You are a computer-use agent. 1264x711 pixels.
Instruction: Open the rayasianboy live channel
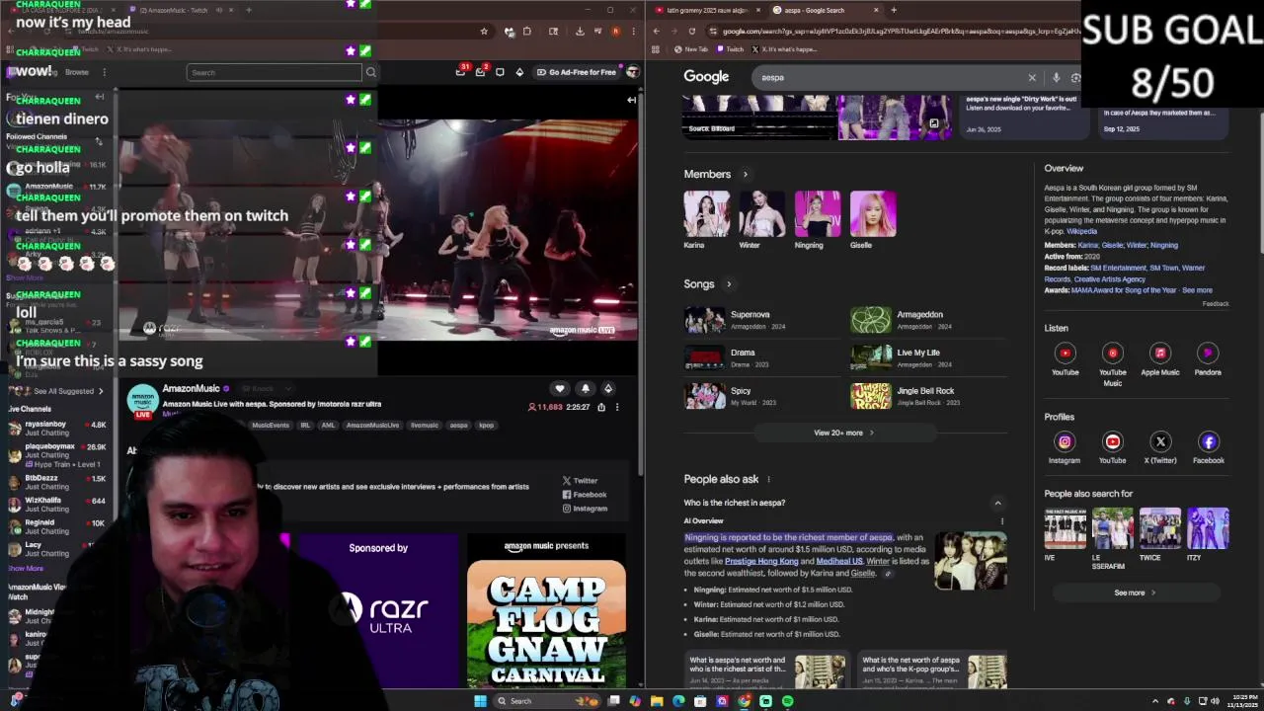tap(57, 429)
